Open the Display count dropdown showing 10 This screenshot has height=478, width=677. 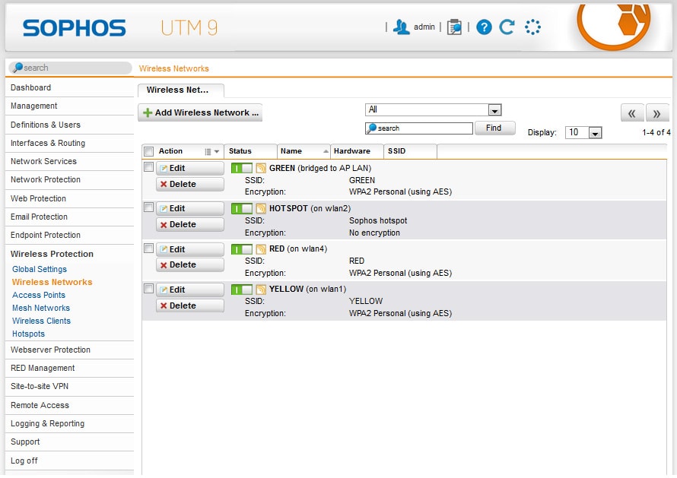point(583,132)
